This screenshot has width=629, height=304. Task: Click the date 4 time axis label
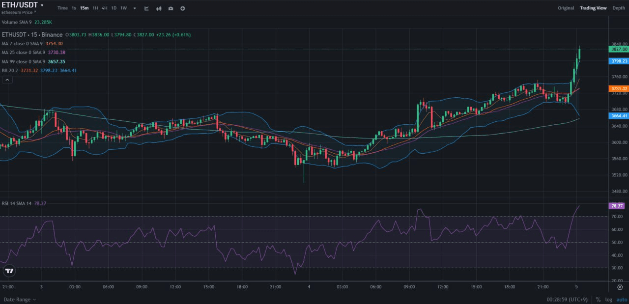tap(309, 287)
